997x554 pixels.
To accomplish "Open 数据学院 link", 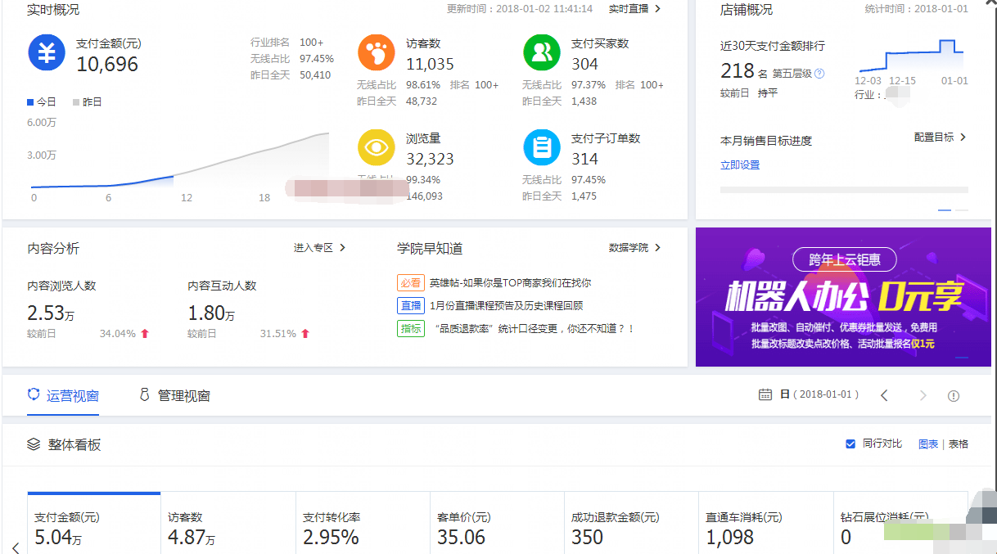I will click(x=635, y=247).
